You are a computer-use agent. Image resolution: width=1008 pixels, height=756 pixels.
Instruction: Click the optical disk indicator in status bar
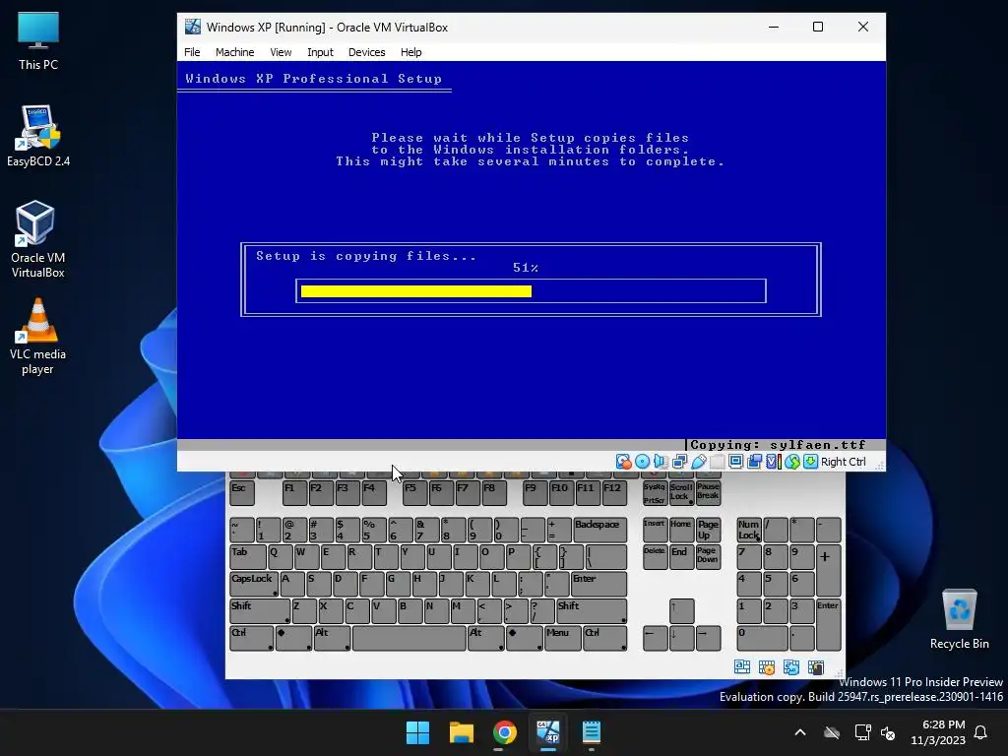(x=642, y=462)
